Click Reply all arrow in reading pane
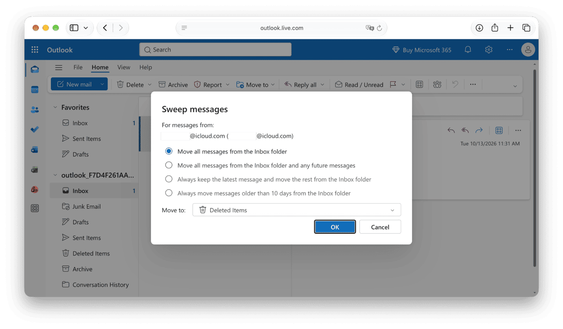Viewport: 563px width, 329px height. [465, 130]
